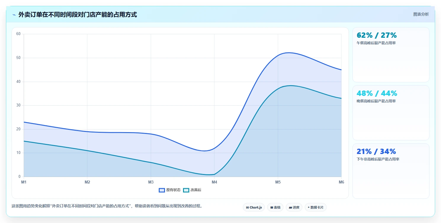Screen dimensions: 441x223
Task: Click the 20 y-axis tick label
Action: [18, 129]
